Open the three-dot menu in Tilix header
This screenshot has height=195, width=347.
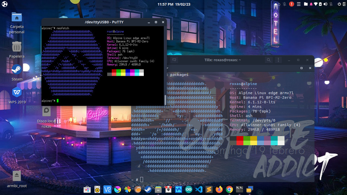pos(278,60)
